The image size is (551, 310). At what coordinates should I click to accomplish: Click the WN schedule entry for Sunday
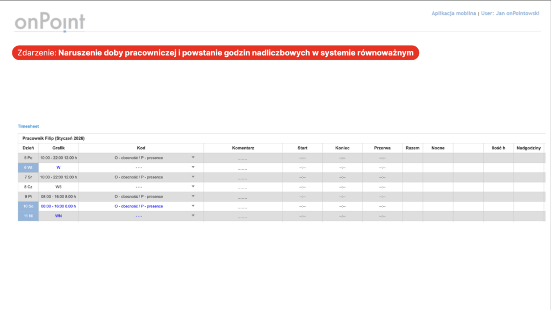pos(58,216)
